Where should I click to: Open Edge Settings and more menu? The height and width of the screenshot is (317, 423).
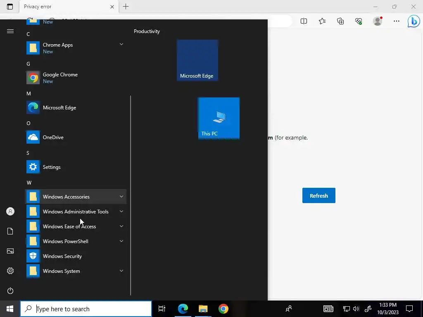point(396,21)
